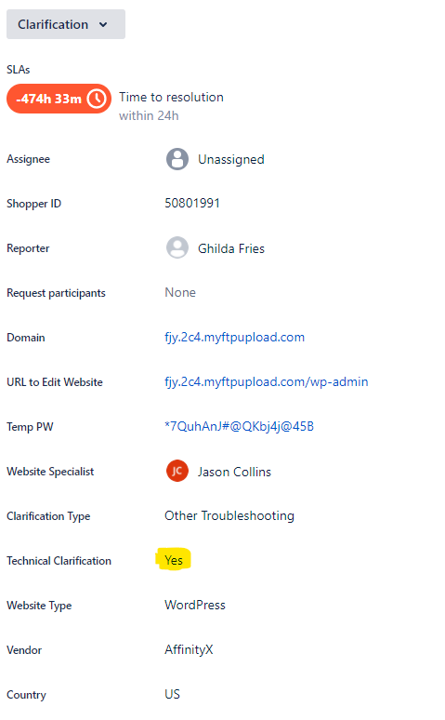
Task: Open the wp-admin edit website link
Action: click(266, 382)
